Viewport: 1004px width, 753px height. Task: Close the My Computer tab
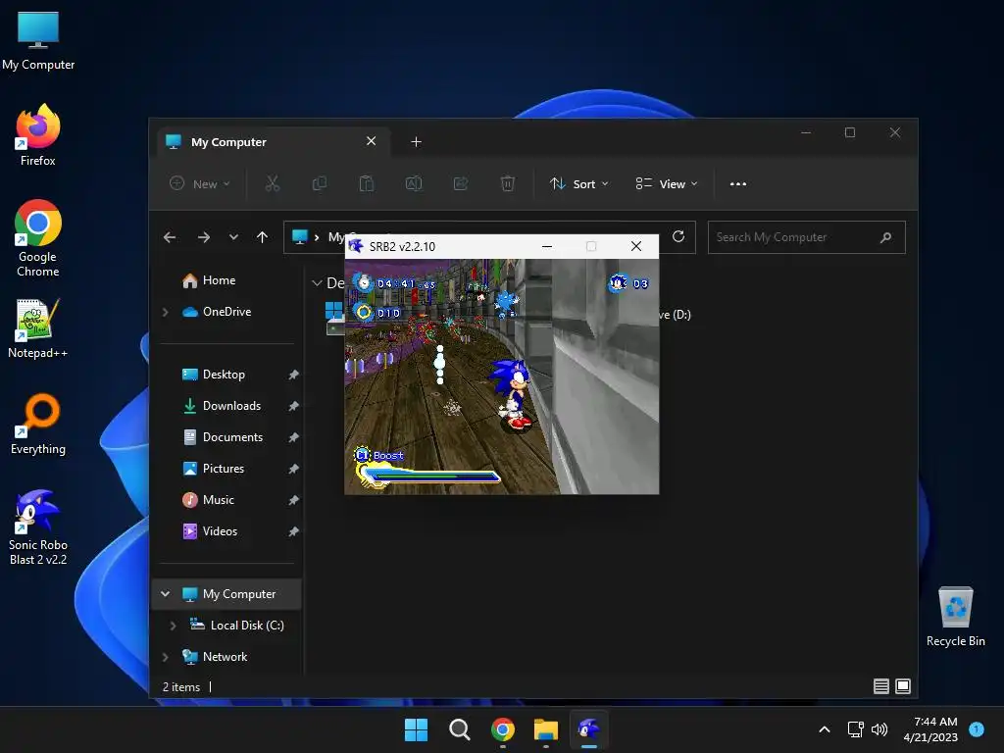coord(372,141)
